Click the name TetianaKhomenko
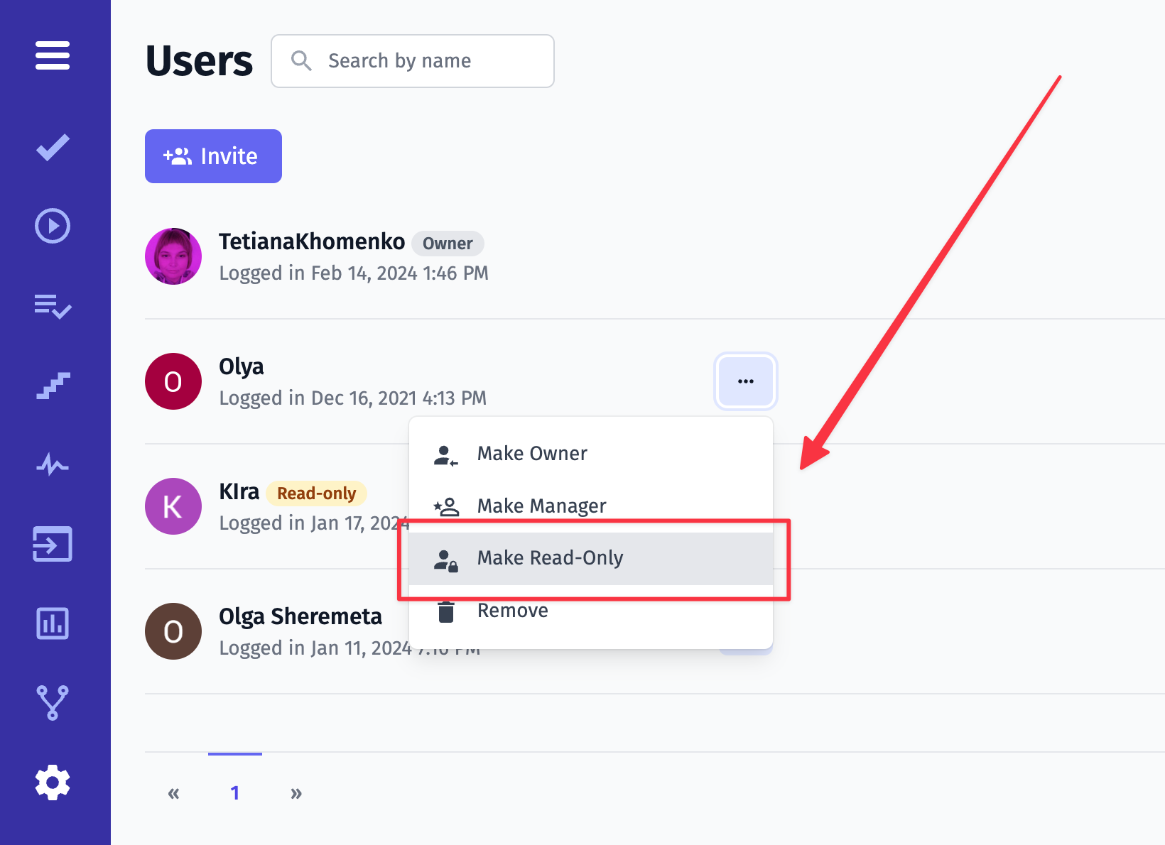Screen dimensions: 1165x845 tap(312, 242)
